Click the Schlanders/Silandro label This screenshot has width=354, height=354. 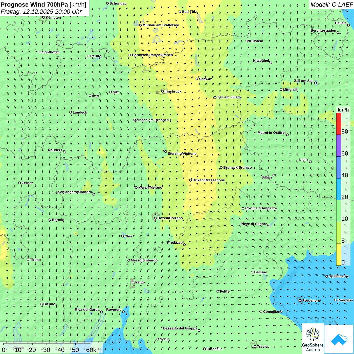tap(75, 192)
